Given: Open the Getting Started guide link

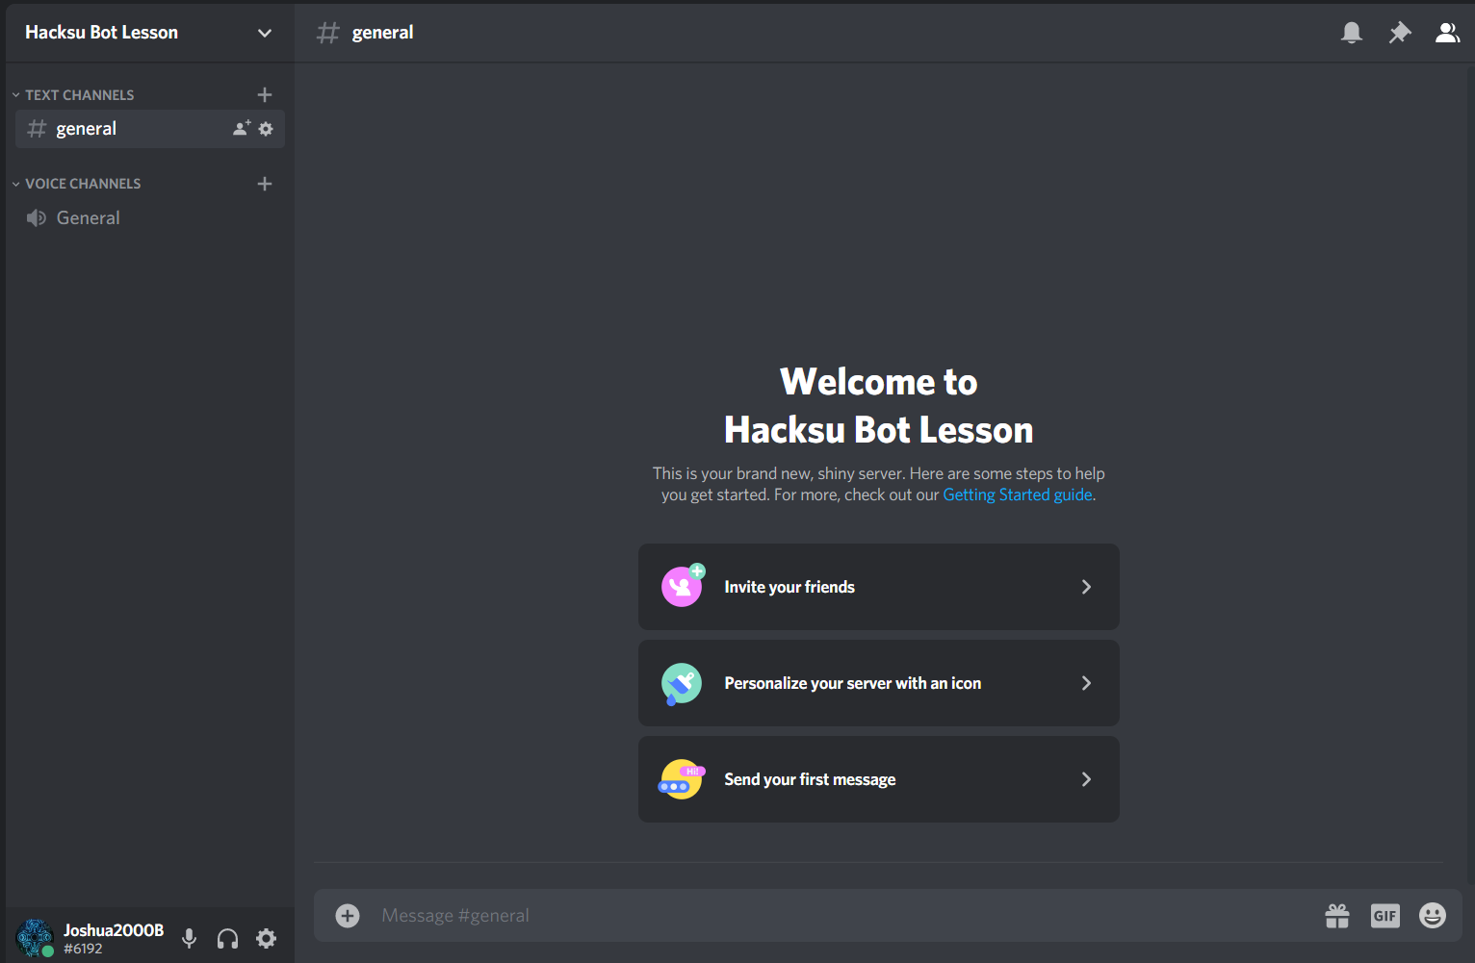Looking at the screenshot, I should (x=1018, y=494).
